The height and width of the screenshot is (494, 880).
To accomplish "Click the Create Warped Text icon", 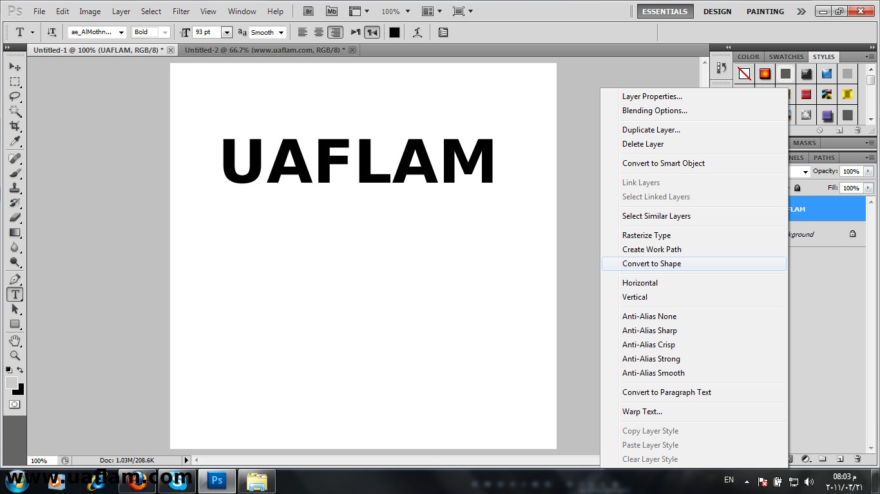I will coord(417,32).
